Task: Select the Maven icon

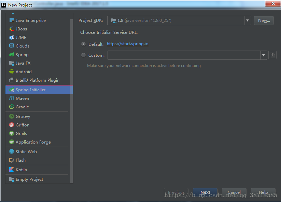Action: (12, 98)
